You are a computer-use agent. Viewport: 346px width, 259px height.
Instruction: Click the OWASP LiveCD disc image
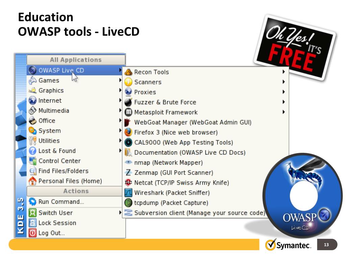click(x=303, y=196)
